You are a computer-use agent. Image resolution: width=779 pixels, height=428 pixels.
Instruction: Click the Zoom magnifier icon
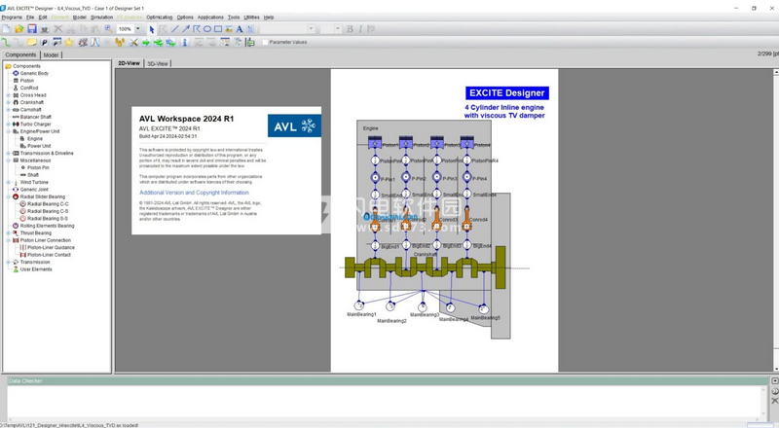point(108,29)
